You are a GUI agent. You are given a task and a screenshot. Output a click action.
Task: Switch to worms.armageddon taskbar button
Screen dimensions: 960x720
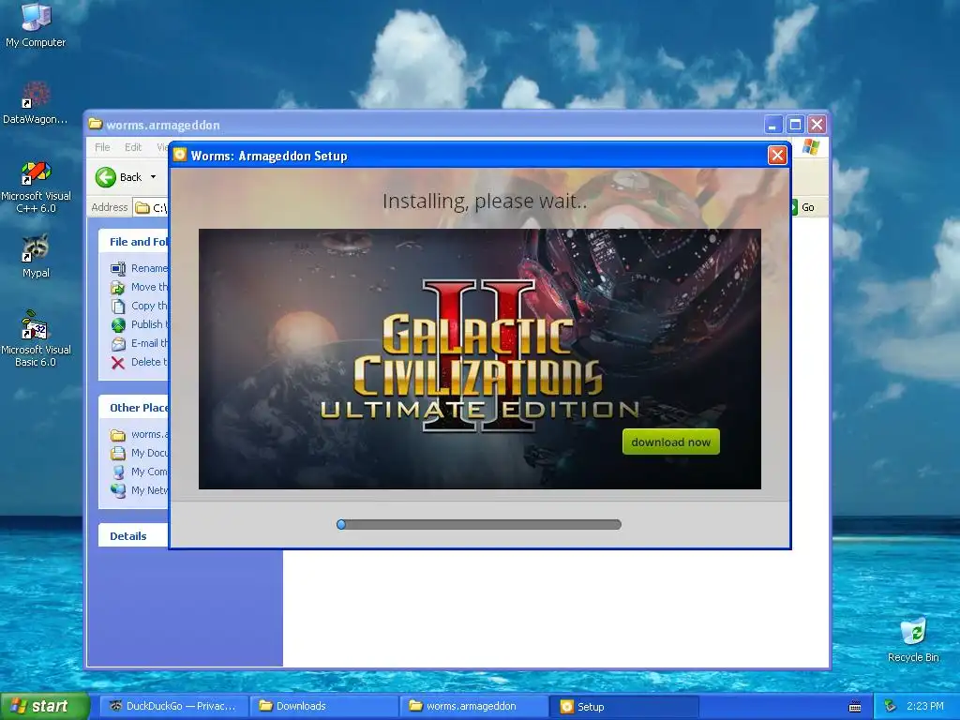[x=474, y=707]
